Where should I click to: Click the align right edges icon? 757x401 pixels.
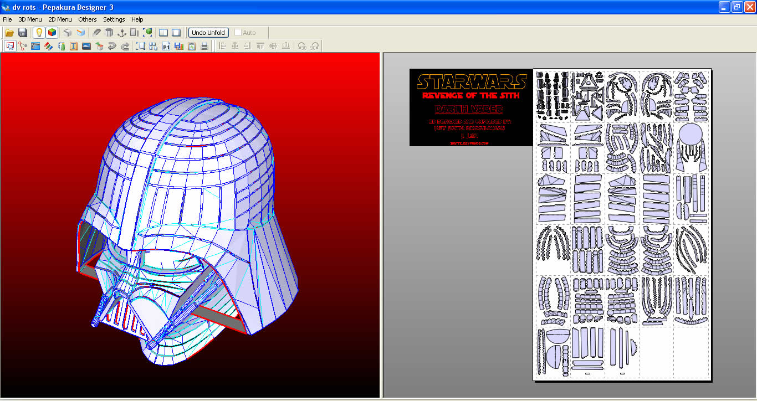[x=248, y=46]
